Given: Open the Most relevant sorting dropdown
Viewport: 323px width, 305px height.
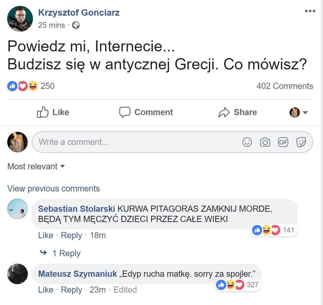Looking at the screenshot, I should tap(36, 166).
